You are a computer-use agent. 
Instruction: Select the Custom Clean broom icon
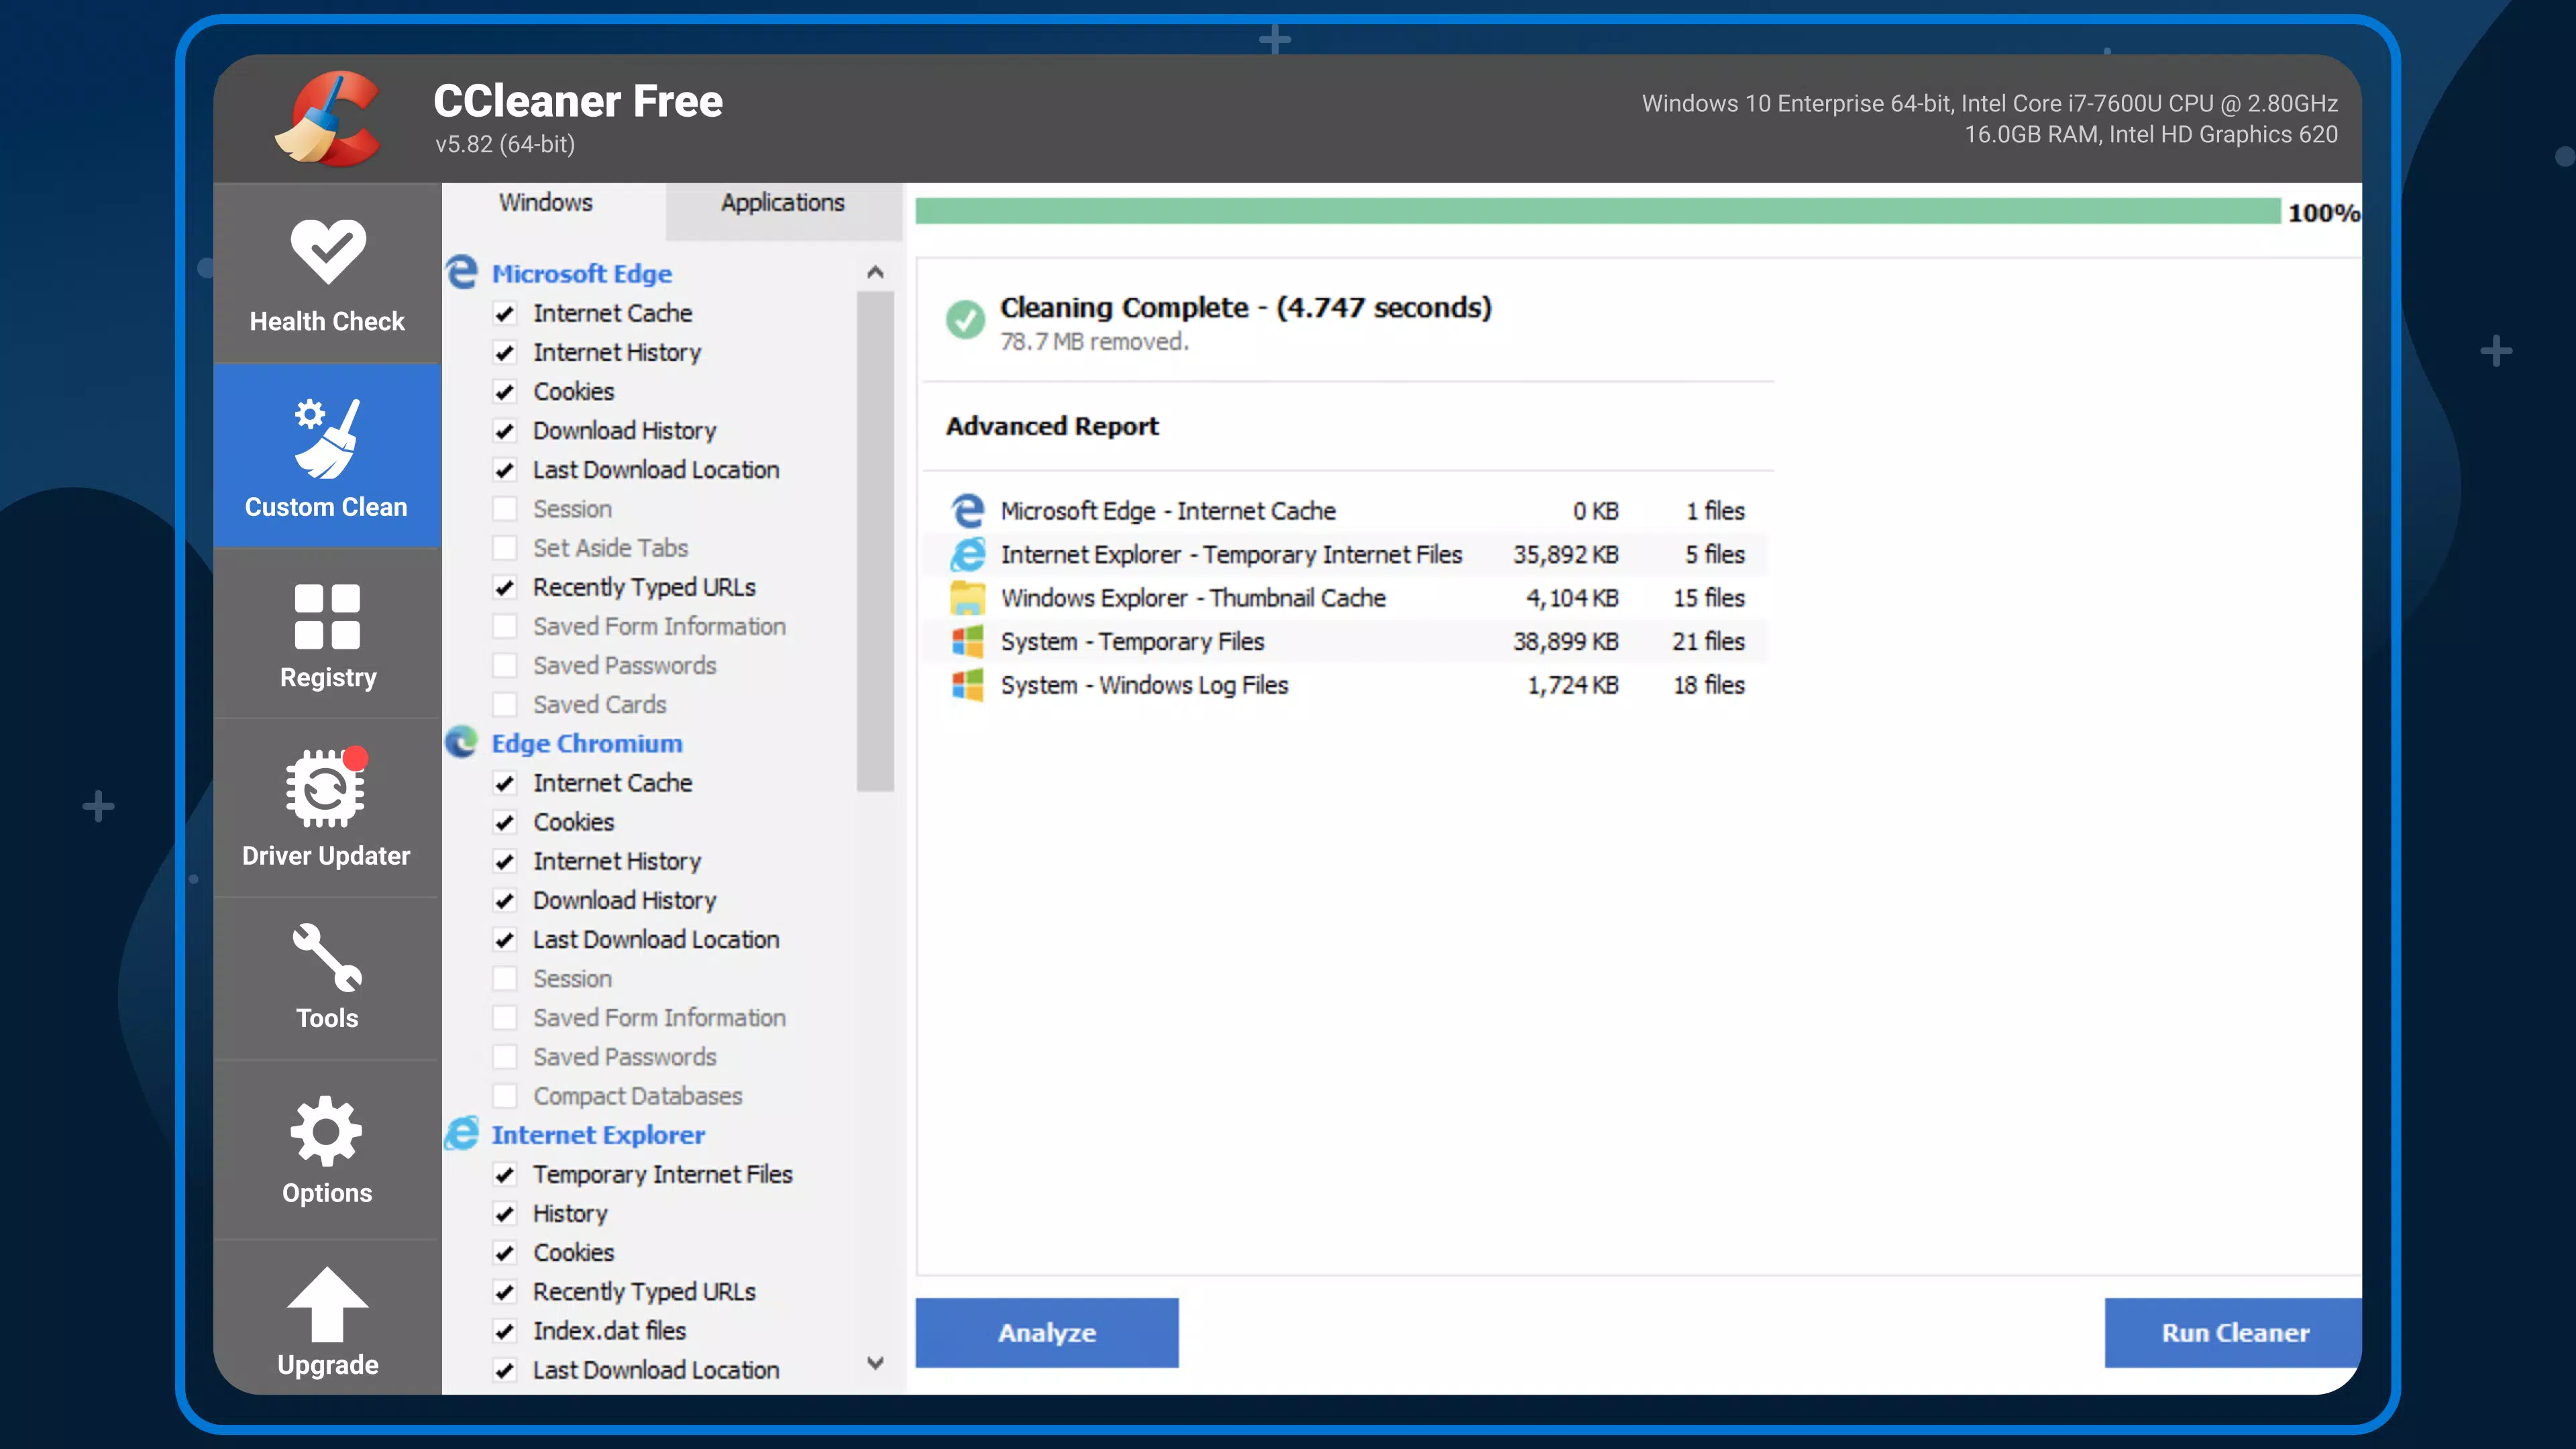[x=326, y=438]
